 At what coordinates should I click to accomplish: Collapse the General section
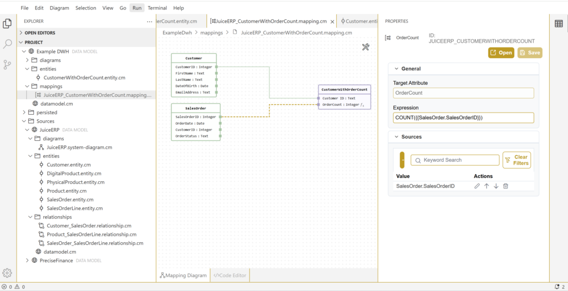click(x=397, y=69)
